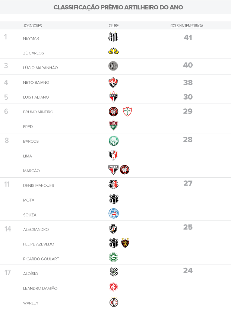Click the Goiás crest next to Ricardo Goulart
The image size is (231, 314).
(x=113, y=257)
